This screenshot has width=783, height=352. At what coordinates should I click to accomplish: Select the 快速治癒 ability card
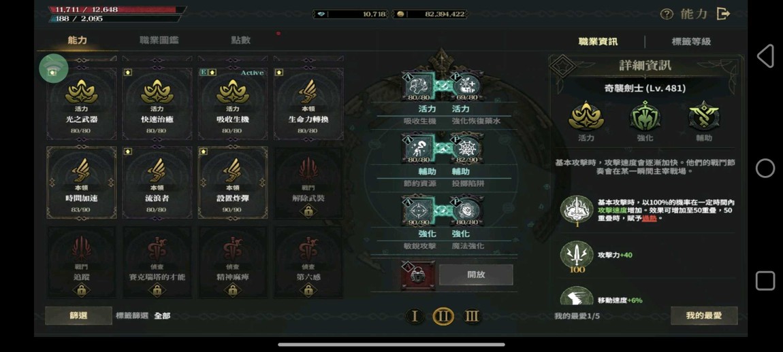[x=157, y=104]
